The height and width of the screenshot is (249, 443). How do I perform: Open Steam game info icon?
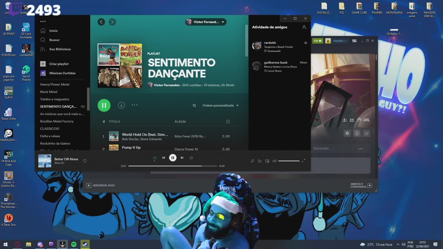pos(357,133)
